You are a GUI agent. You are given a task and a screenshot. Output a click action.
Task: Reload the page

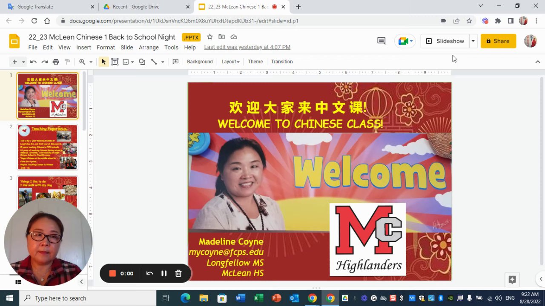(34, 21)
